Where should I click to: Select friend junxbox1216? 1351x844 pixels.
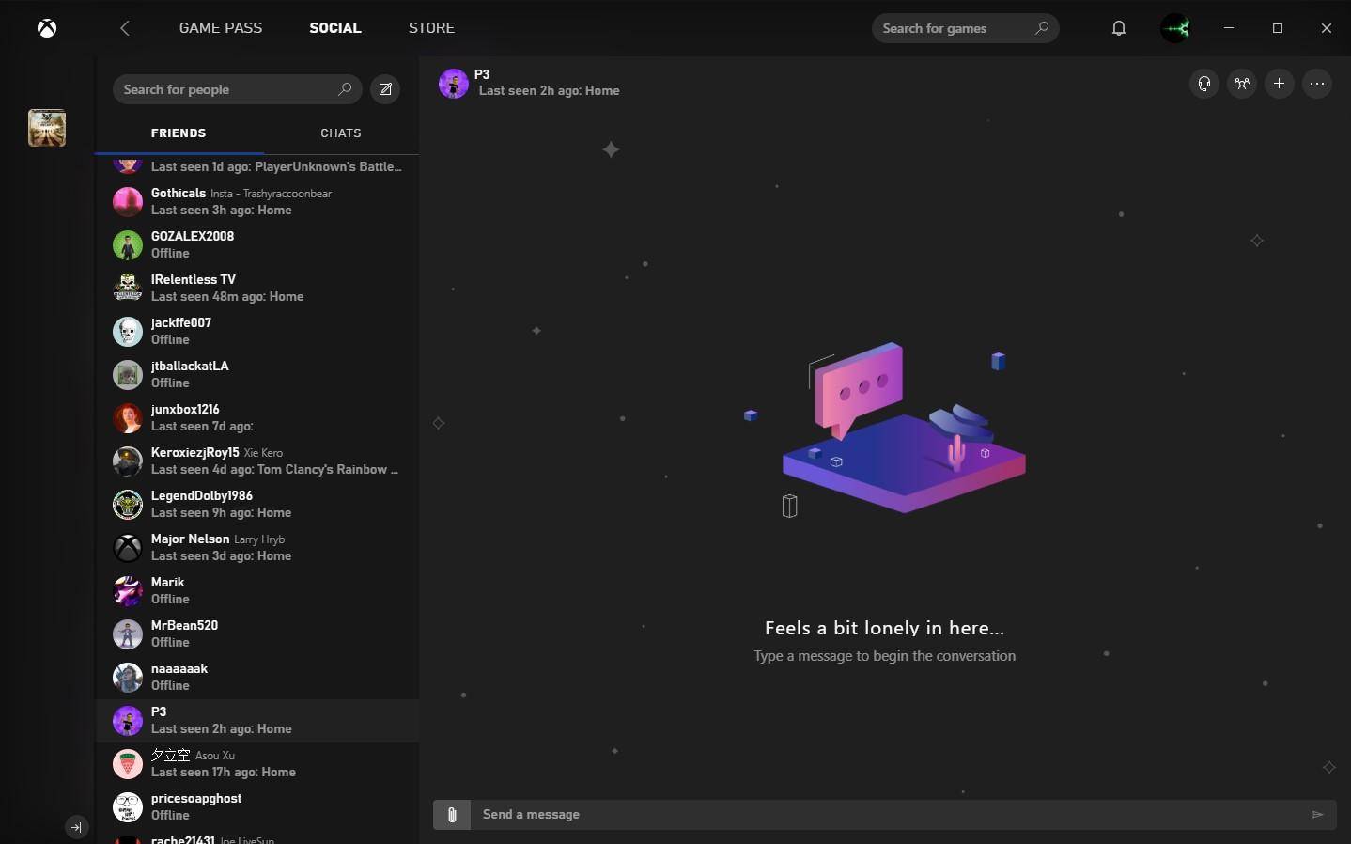pos(257,417)
